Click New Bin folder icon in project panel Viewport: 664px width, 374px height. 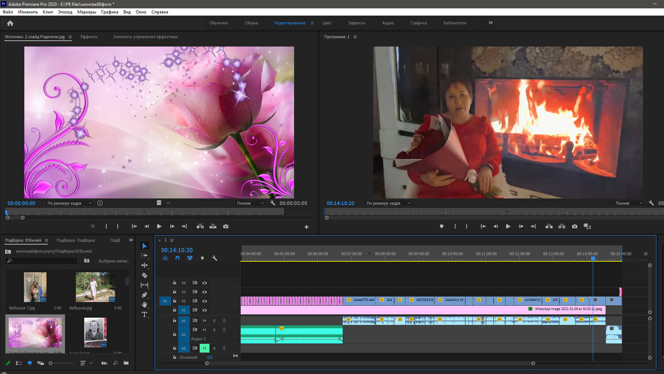126,363
